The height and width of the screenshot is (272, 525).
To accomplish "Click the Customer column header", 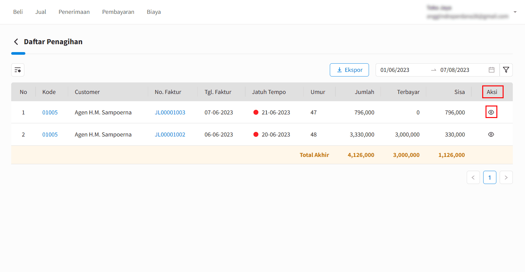I will (87, 92).
